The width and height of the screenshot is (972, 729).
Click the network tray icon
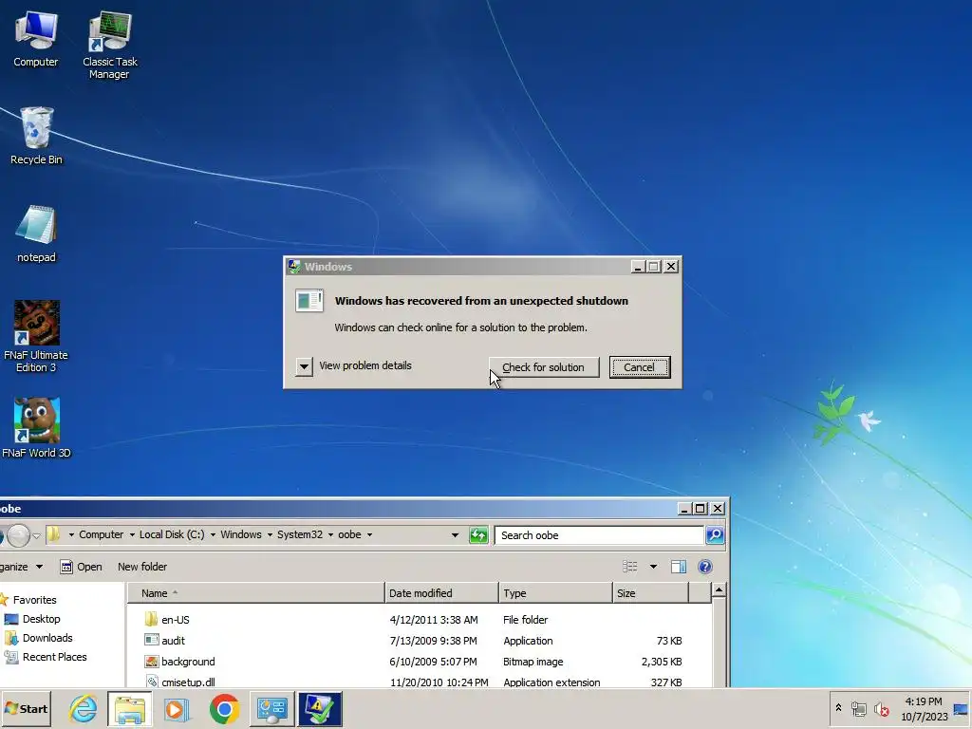coord(858,708)
